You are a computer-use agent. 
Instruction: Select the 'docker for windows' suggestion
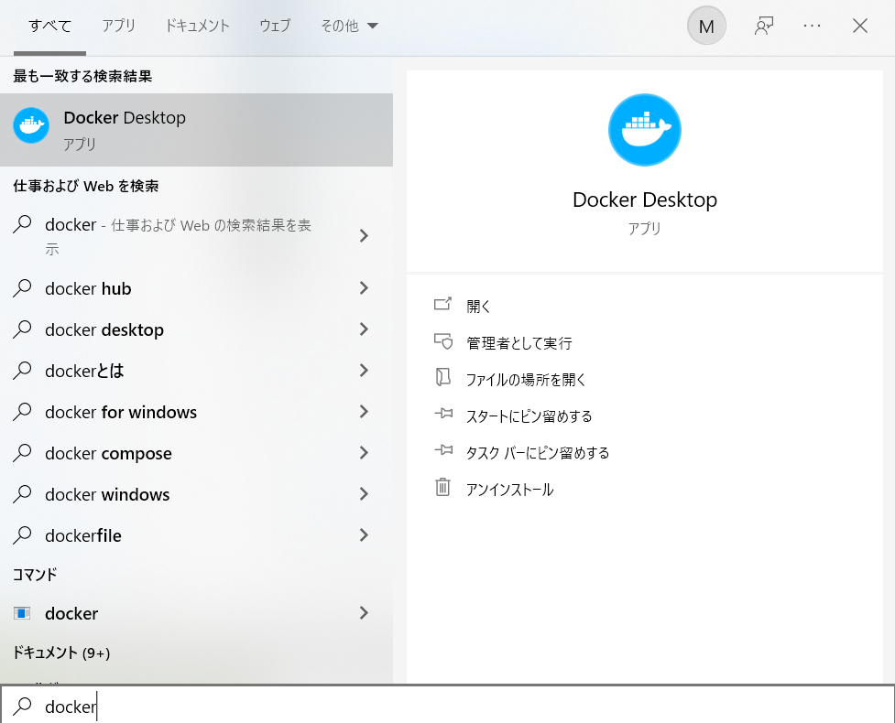pos(196,412)
